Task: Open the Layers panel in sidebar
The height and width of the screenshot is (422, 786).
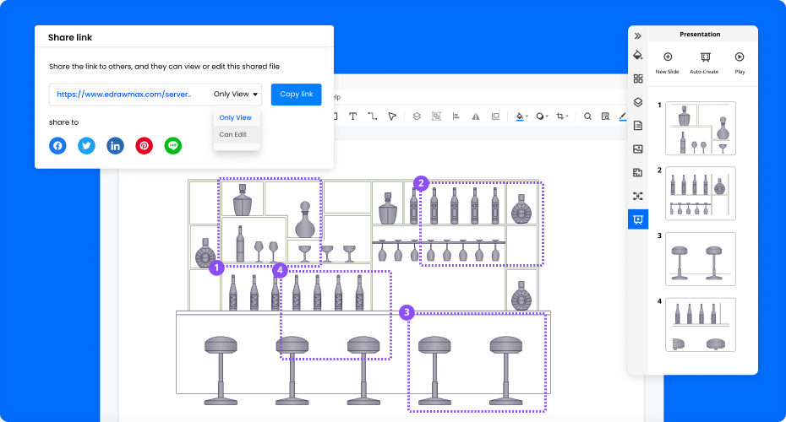Action: pos(638,102)
